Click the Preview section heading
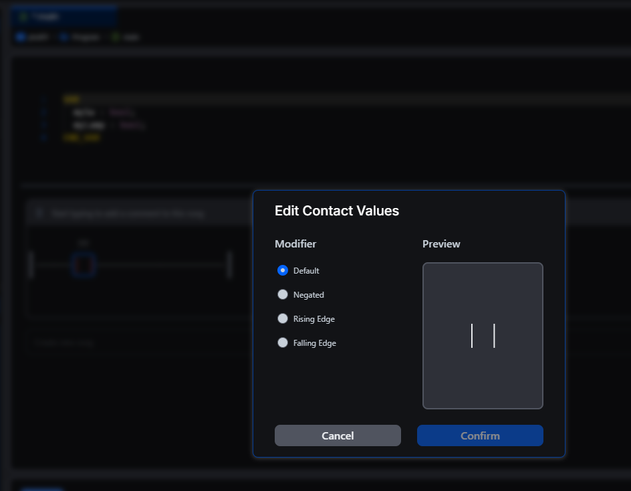631x491 pixels. [x=441, y=244]
